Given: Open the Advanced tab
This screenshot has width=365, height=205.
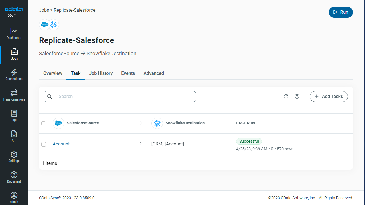Looking at the screenshot, I should click(x=153, y=73).
